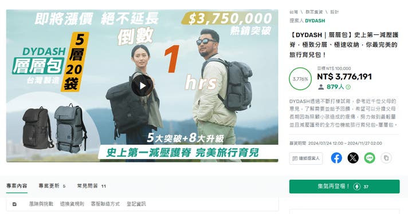Jump to 風險與挑戰 section
This screenshot has height=214, width=408.
click(41, 204)
